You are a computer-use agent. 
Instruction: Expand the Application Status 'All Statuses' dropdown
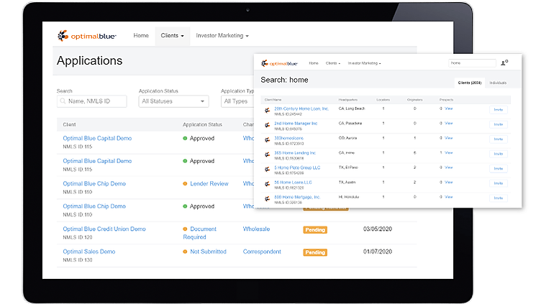click(173, 101)
